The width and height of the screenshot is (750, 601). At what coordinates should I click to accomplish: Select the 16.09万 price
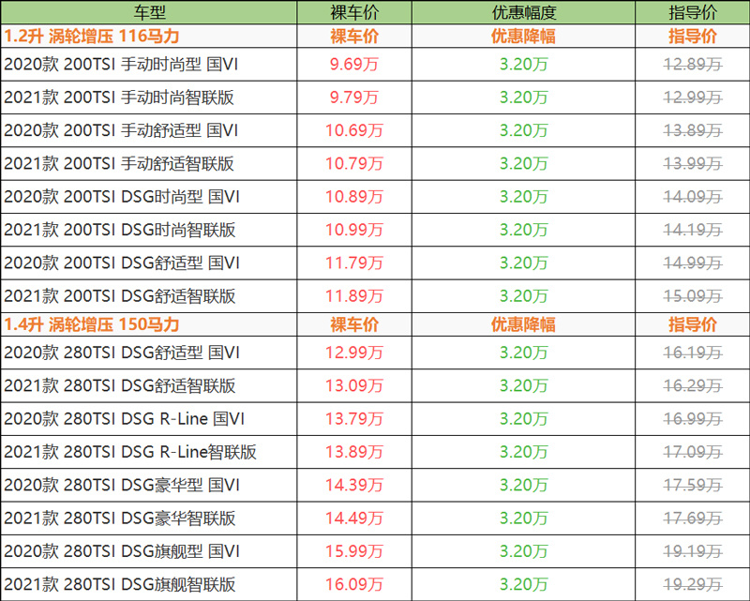coord(354,584)
